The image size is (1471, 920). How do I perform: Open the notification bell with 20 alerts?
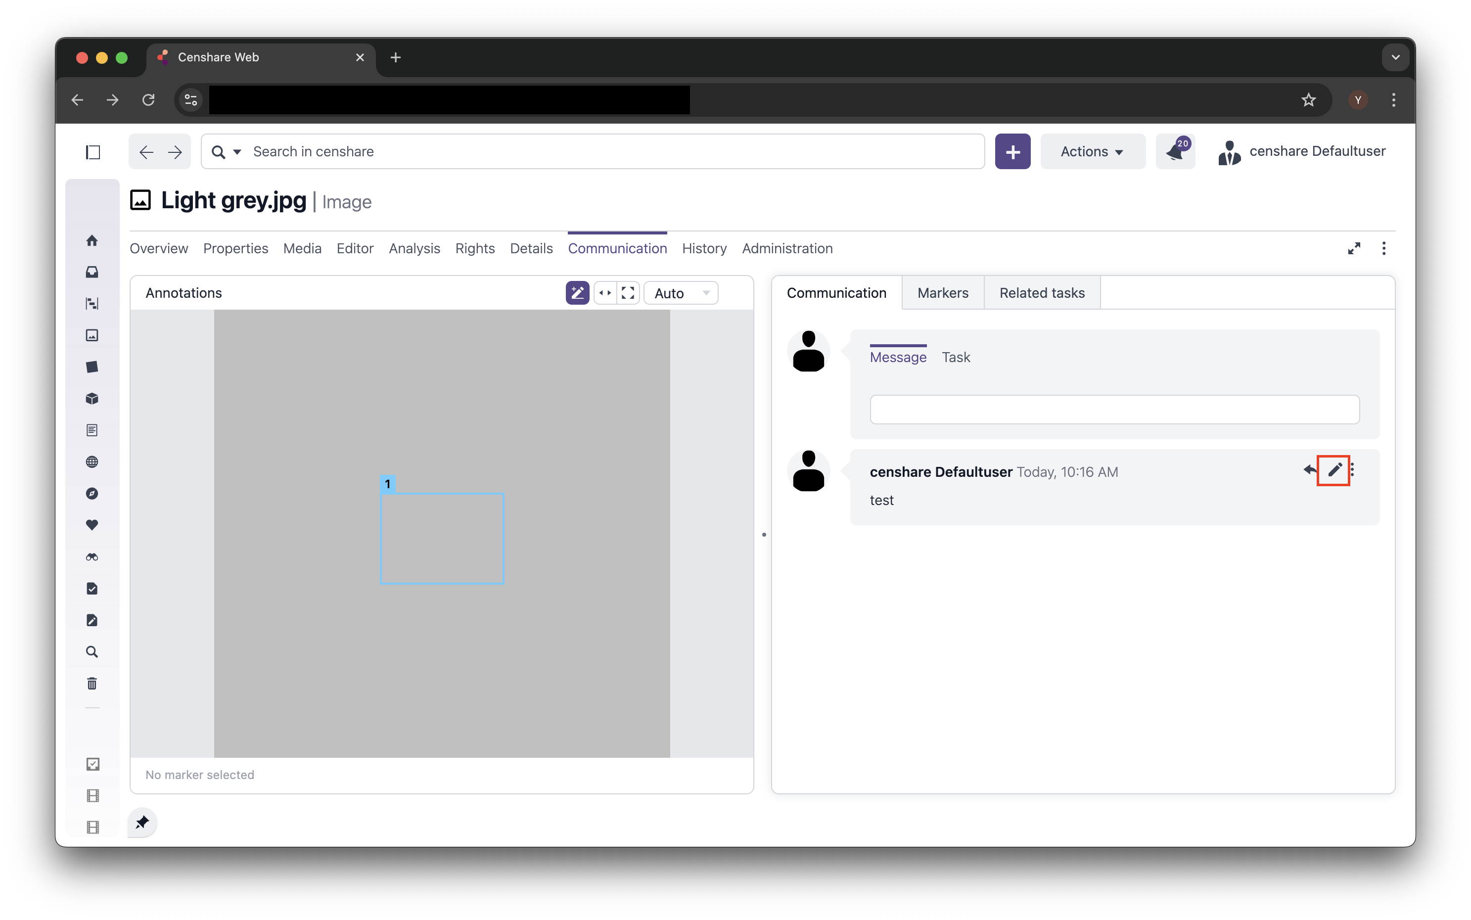point(1175,151)
